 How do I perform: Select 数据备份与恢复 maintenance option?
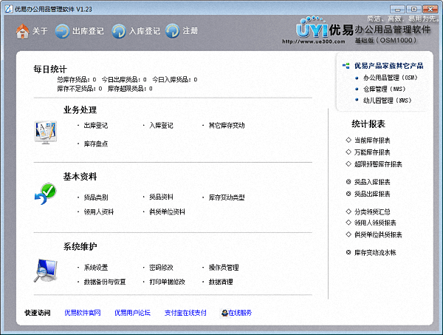[104, 282]
